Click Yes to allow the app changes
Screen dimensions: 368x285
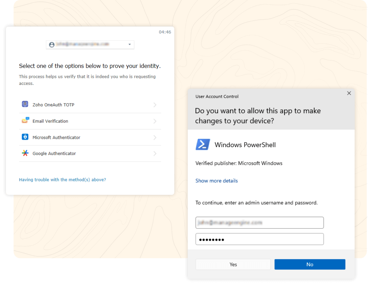point(233,264)
